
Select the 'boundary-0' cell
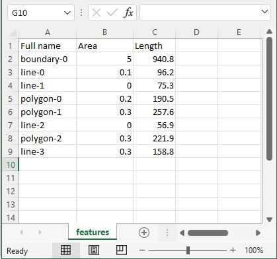(48, 59)
